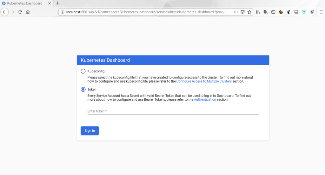325x175 pixels.
Task: Switch to the Kubernetes Dashboard tab
Action: (24, 3)
